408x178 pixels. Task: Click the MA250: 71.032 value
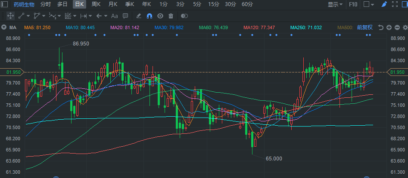point(306,27)
